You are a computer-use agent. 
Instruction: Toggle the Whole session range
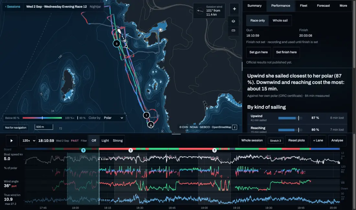pos(252,140)
